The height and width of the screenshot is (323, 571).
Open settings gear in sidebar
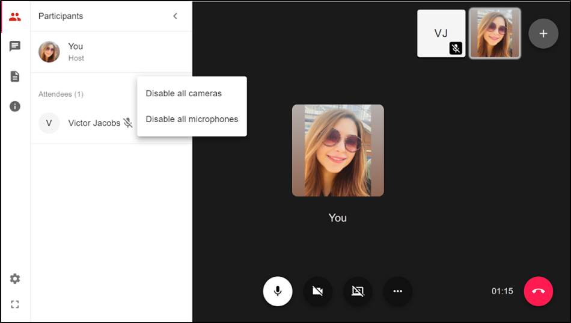(15, 278)
